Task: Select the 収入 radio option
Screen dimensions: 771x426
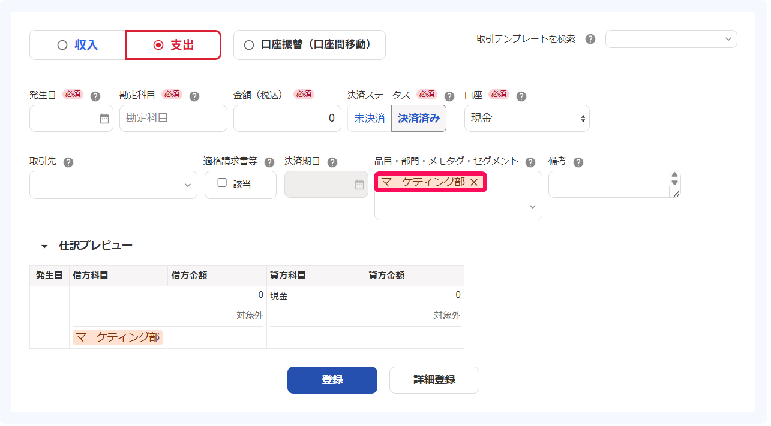Action: click(77, 45)
